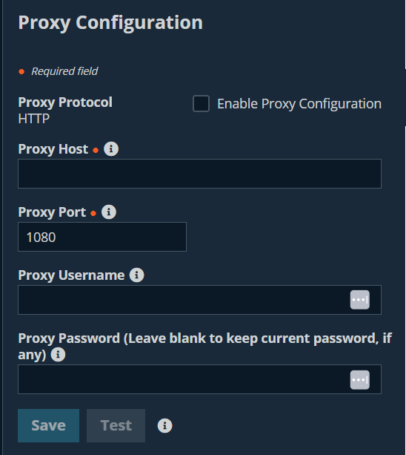Enable the Proxy Configuration checkbox
The image size is (406, 455).
coord(201,104)
